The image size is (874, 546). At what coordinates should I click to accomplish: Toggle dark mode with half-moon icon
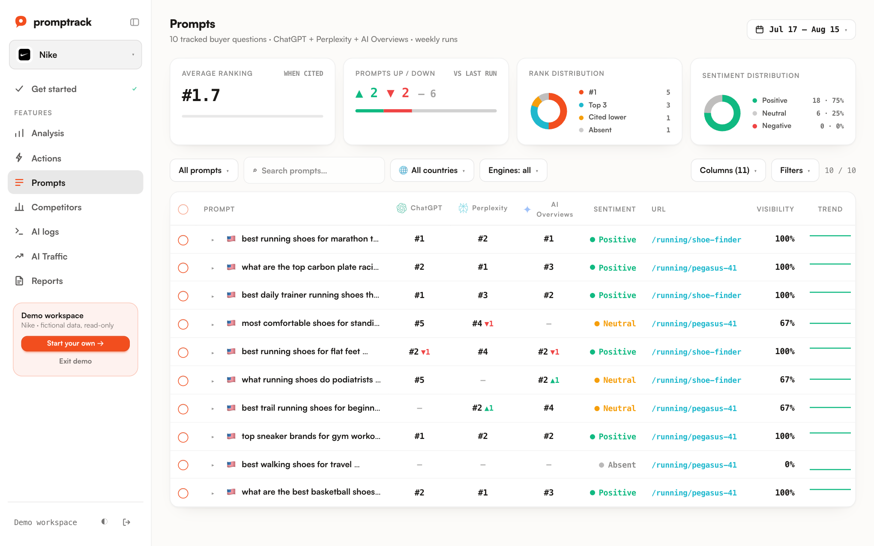104,522
